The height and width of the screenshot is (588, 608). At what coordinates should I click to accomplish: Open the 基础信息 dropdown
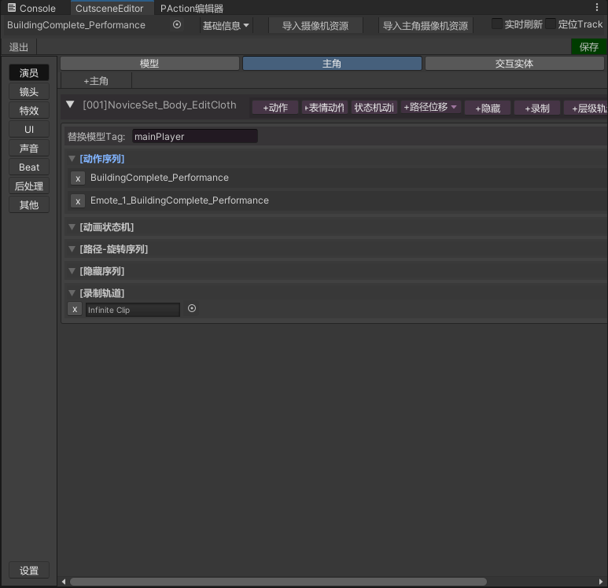pyautogui.click(x=226, y=25)
